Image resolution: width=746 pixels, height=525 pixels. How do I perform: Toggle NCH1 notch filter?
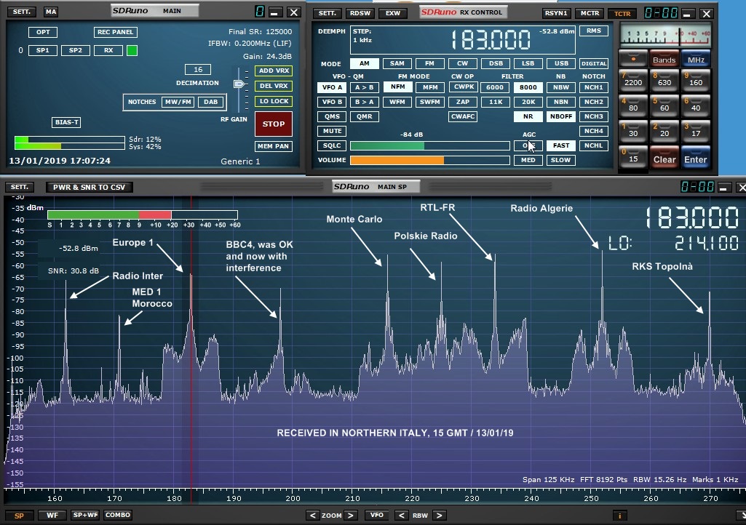(594, 87)
